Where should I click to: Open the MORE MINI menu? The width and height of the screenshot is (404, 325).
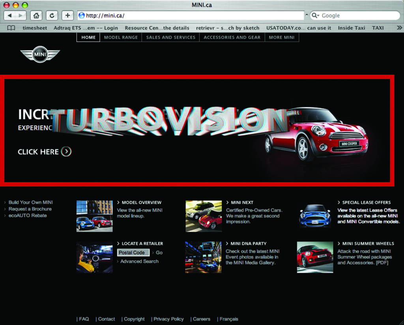[x=282, y=38]
